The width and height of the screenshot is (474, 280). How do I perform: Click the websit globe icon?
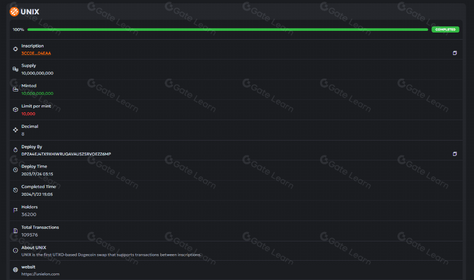click(x=15, y=270)
